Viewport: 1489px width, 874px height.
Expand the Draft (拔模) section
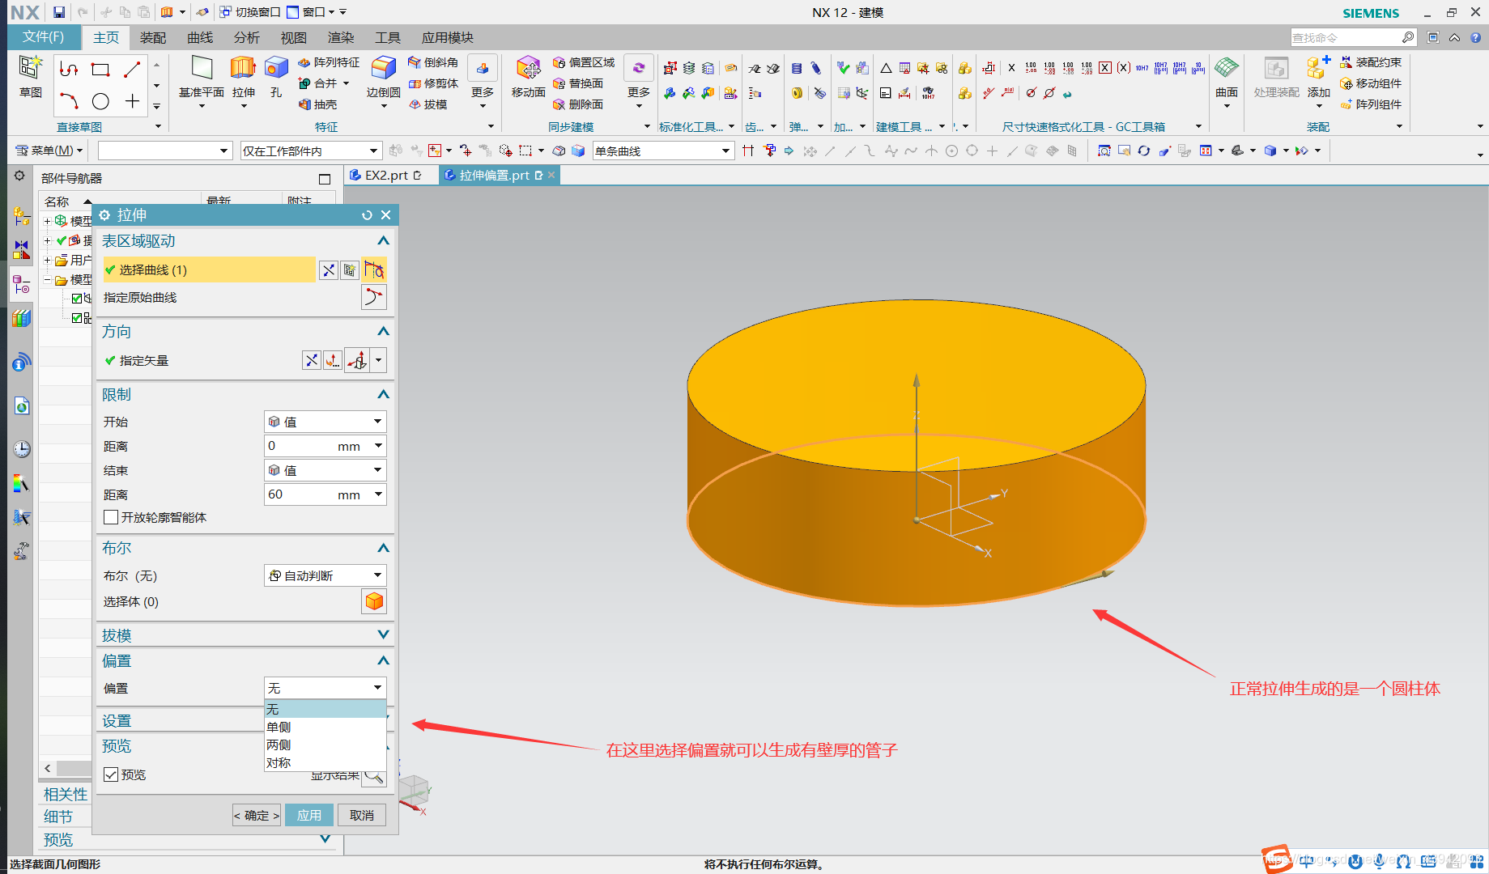pyautogui.click(x=384, y=634)
